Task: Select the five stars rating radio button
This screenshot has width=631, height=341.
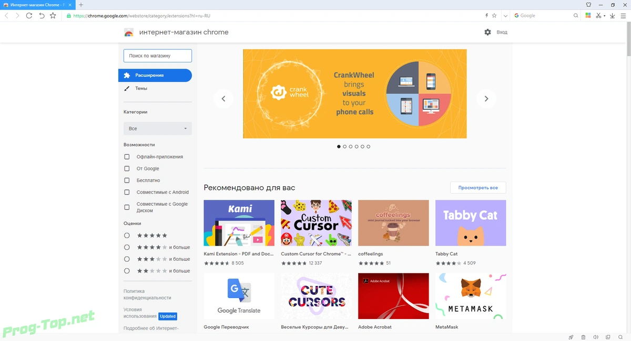Action: point(127,236)
